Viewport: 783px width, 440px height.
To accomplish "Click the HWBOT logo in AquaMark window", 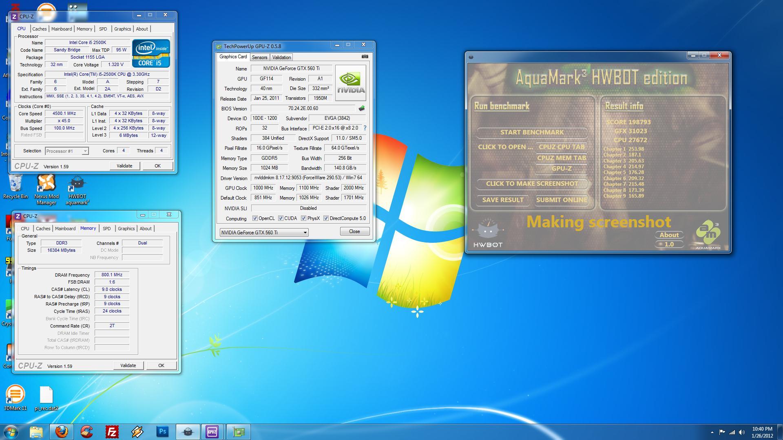I will coord(488,233).
